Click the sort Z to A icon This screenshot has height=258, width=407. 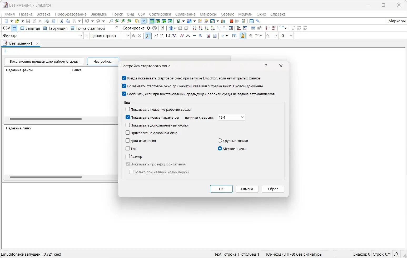200,28
